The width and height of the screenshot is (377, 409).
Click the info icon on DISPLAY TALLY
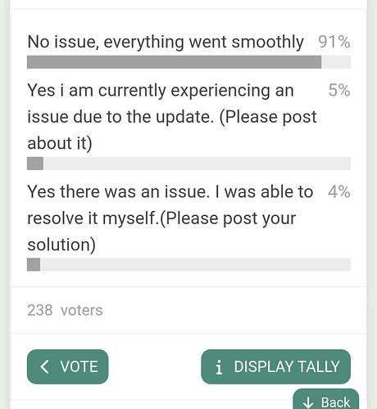219,367
